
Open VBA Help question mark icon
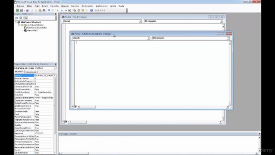coord(92,10)
